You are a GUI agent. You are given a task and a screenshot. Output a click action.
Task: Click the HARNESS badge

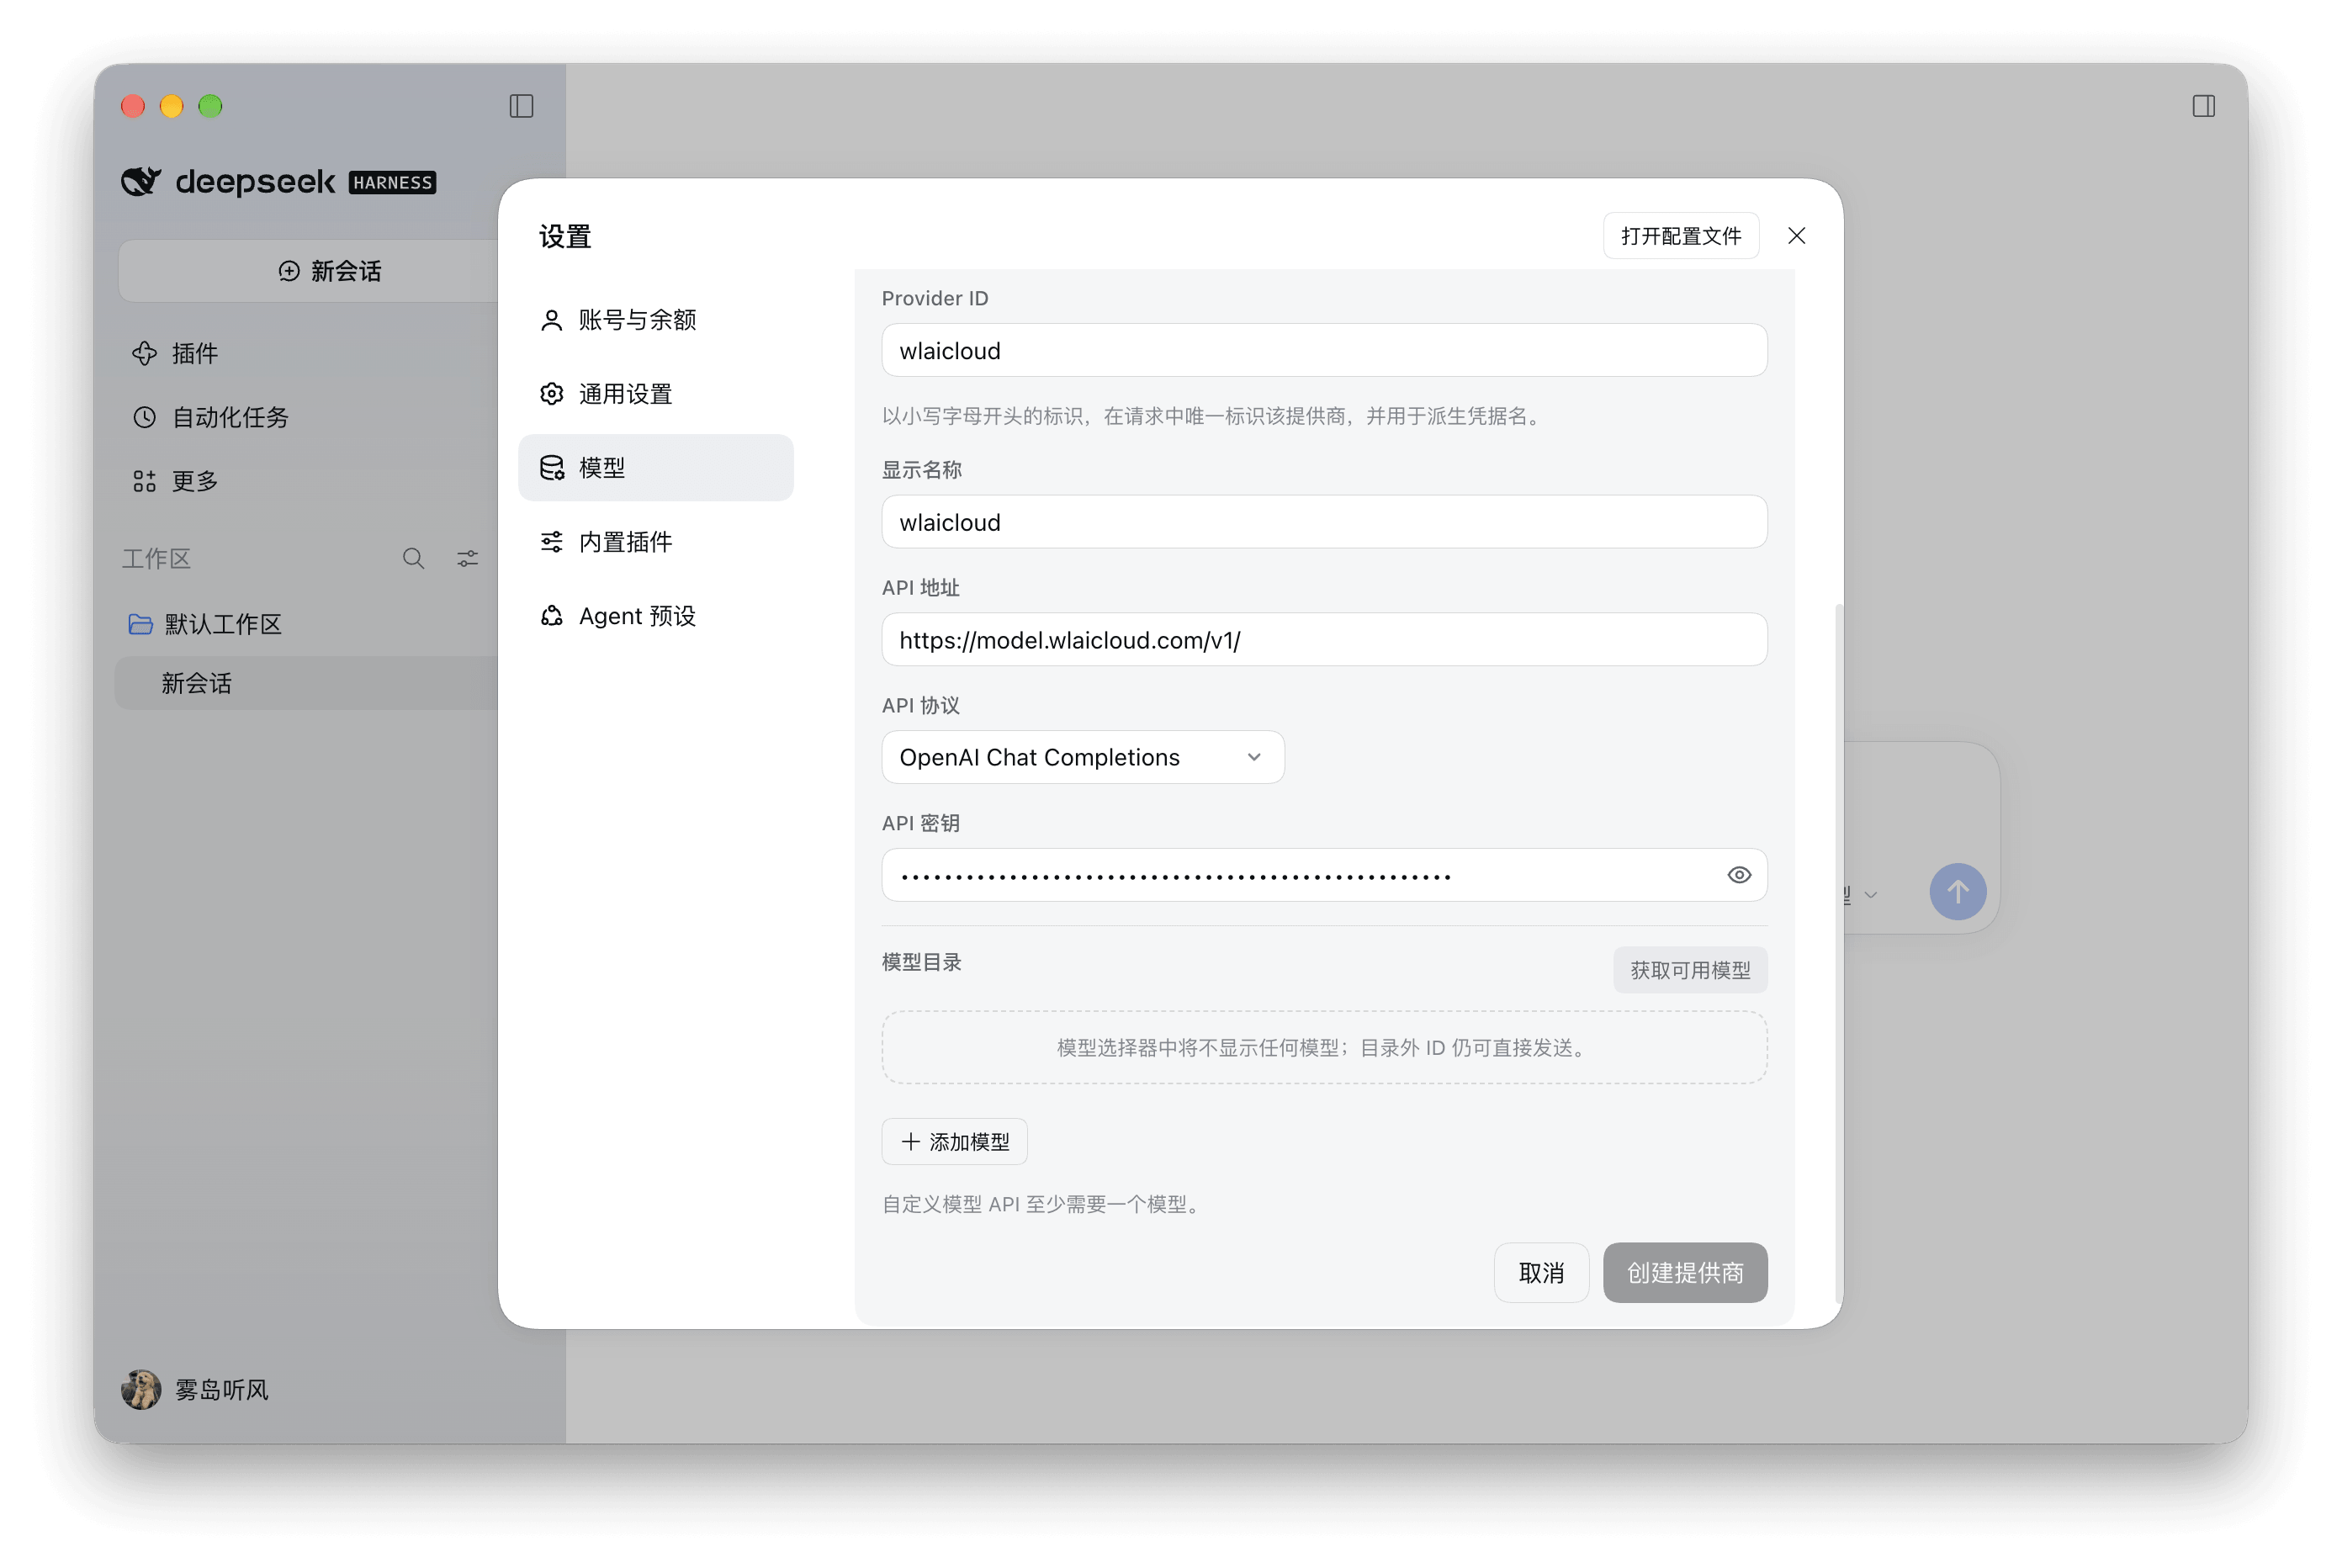[392, 182]
